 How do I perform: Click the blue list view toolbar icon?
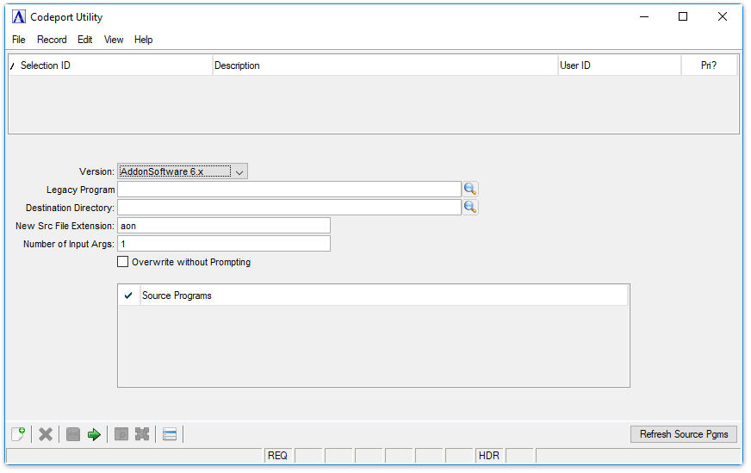pos(170,434)
